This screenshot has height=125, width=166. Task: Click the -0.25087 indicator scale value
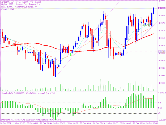coord(162,120)
